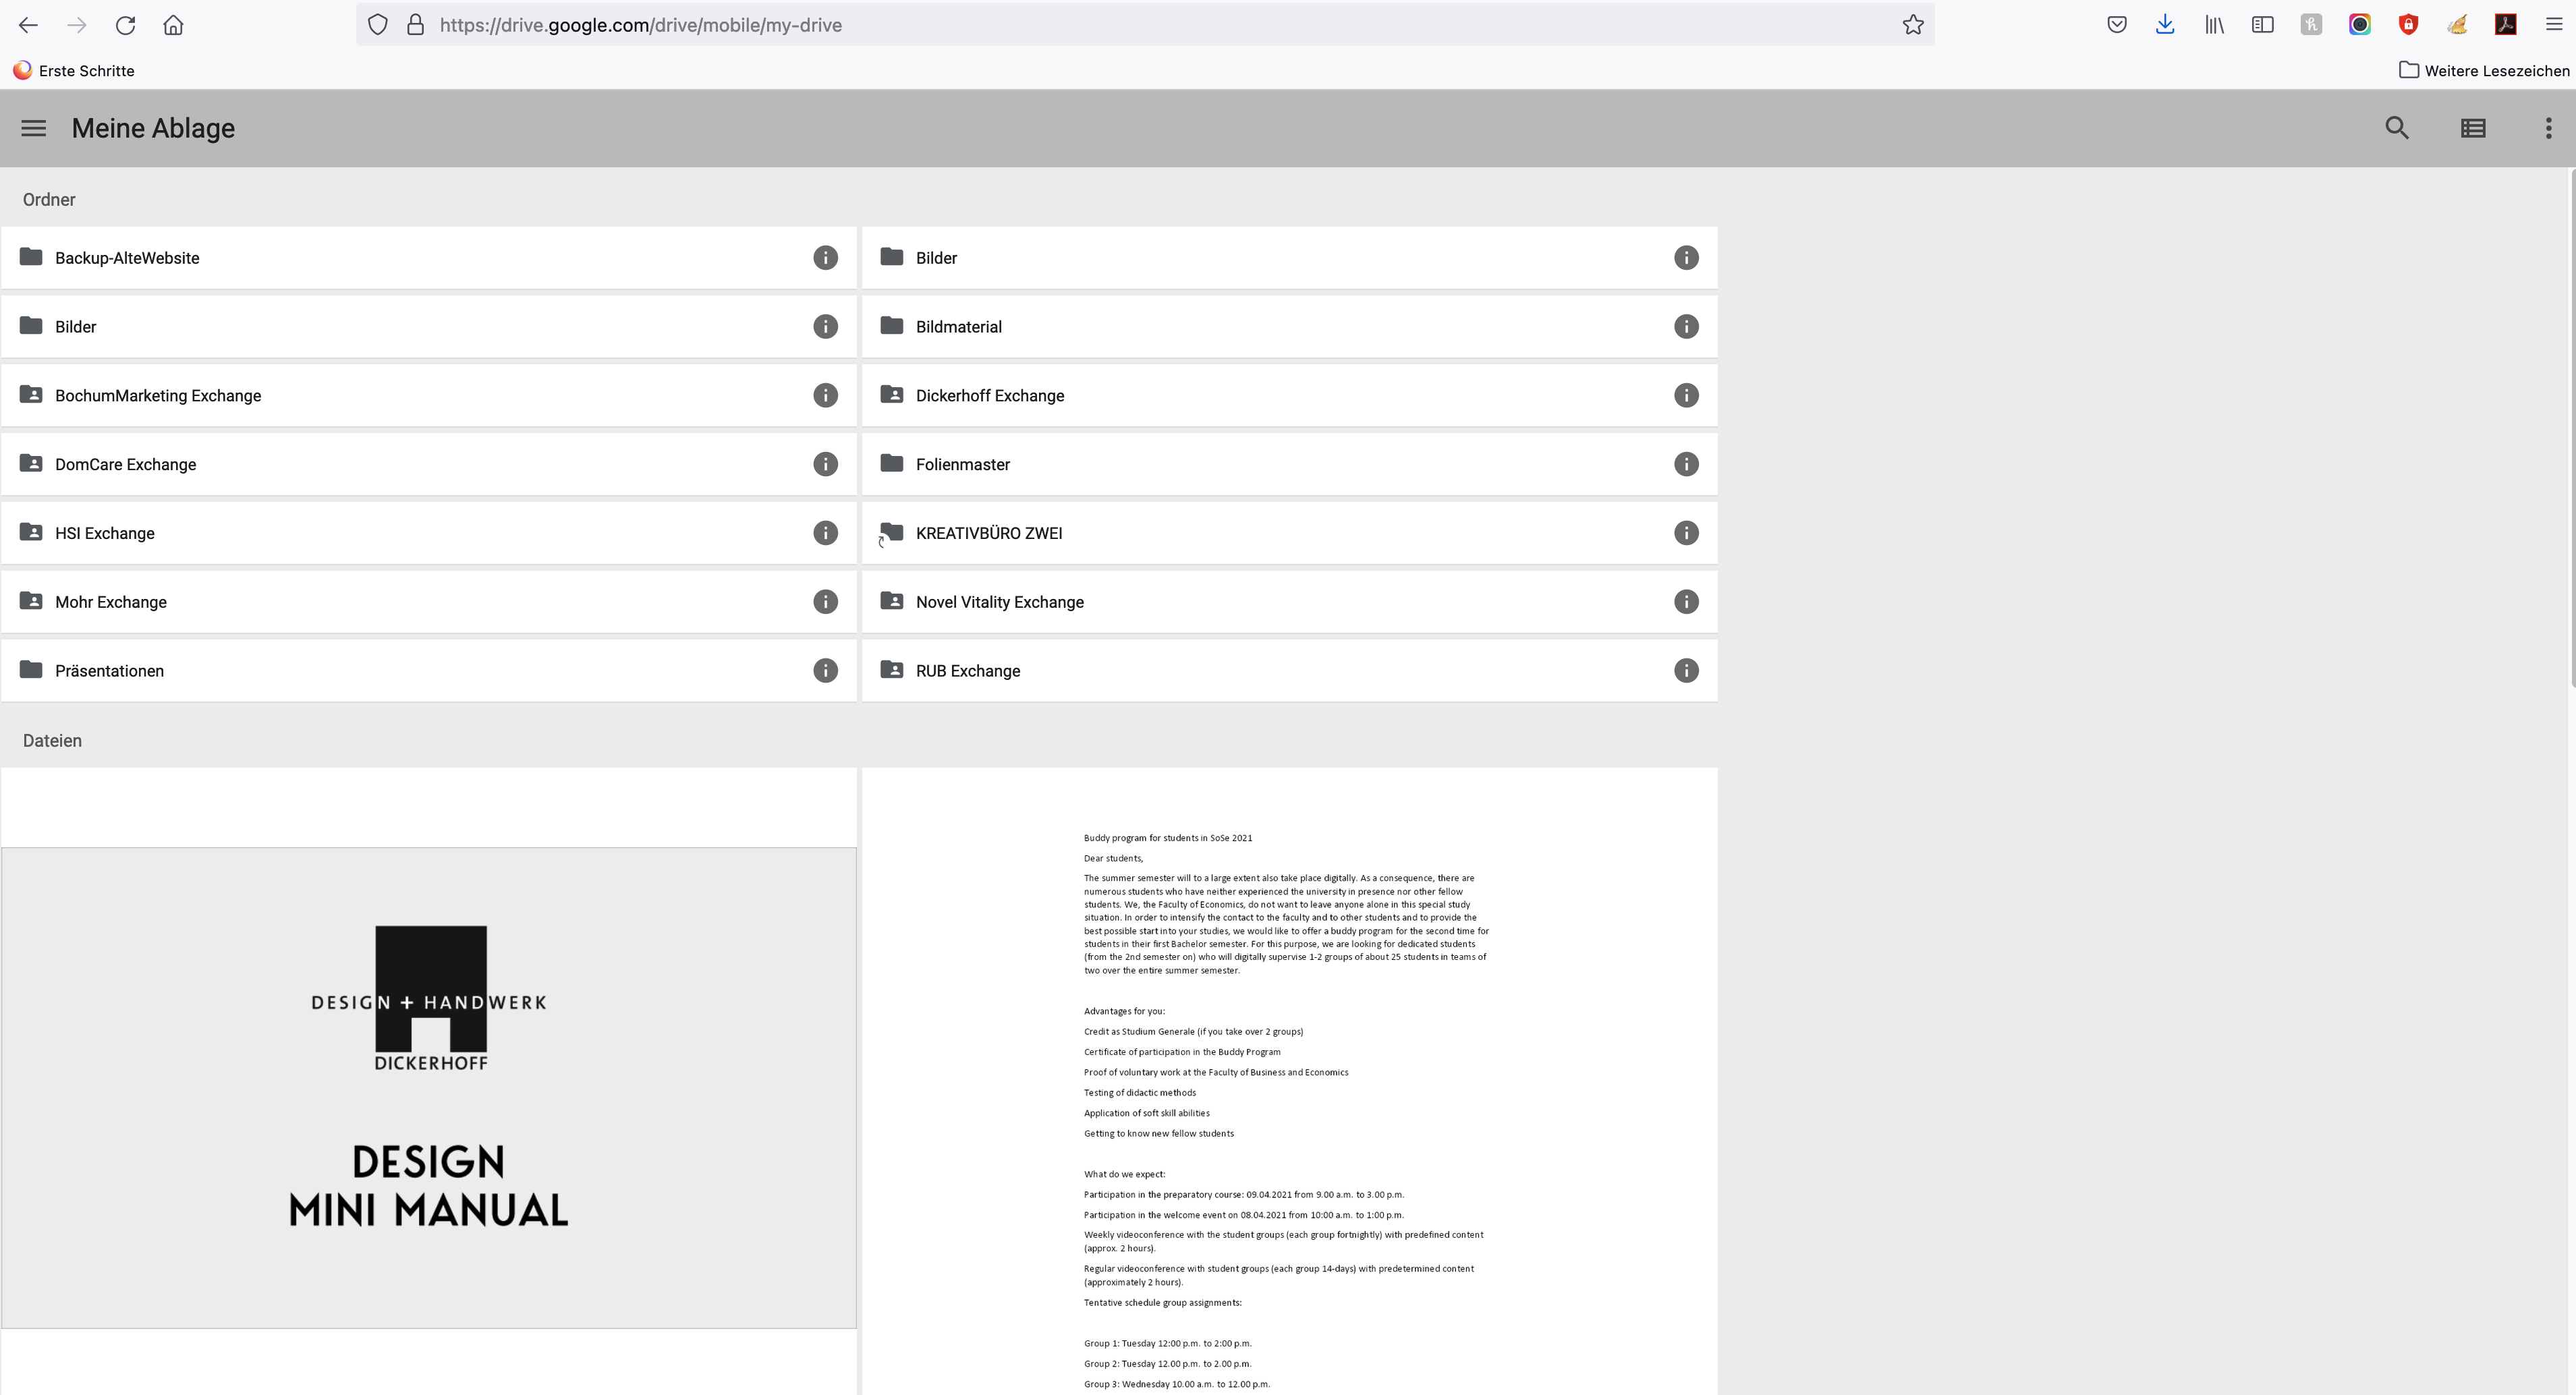The width and height of the screenshot is (2576, 1395).
Task: Show details of KREATIVBÜRO ZWEI folder
Action: 1685,533
